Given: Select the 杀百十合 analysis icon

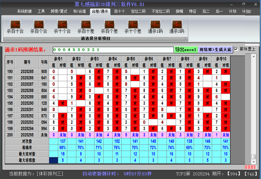Looking at the screenshot, I should click(15, 26).
